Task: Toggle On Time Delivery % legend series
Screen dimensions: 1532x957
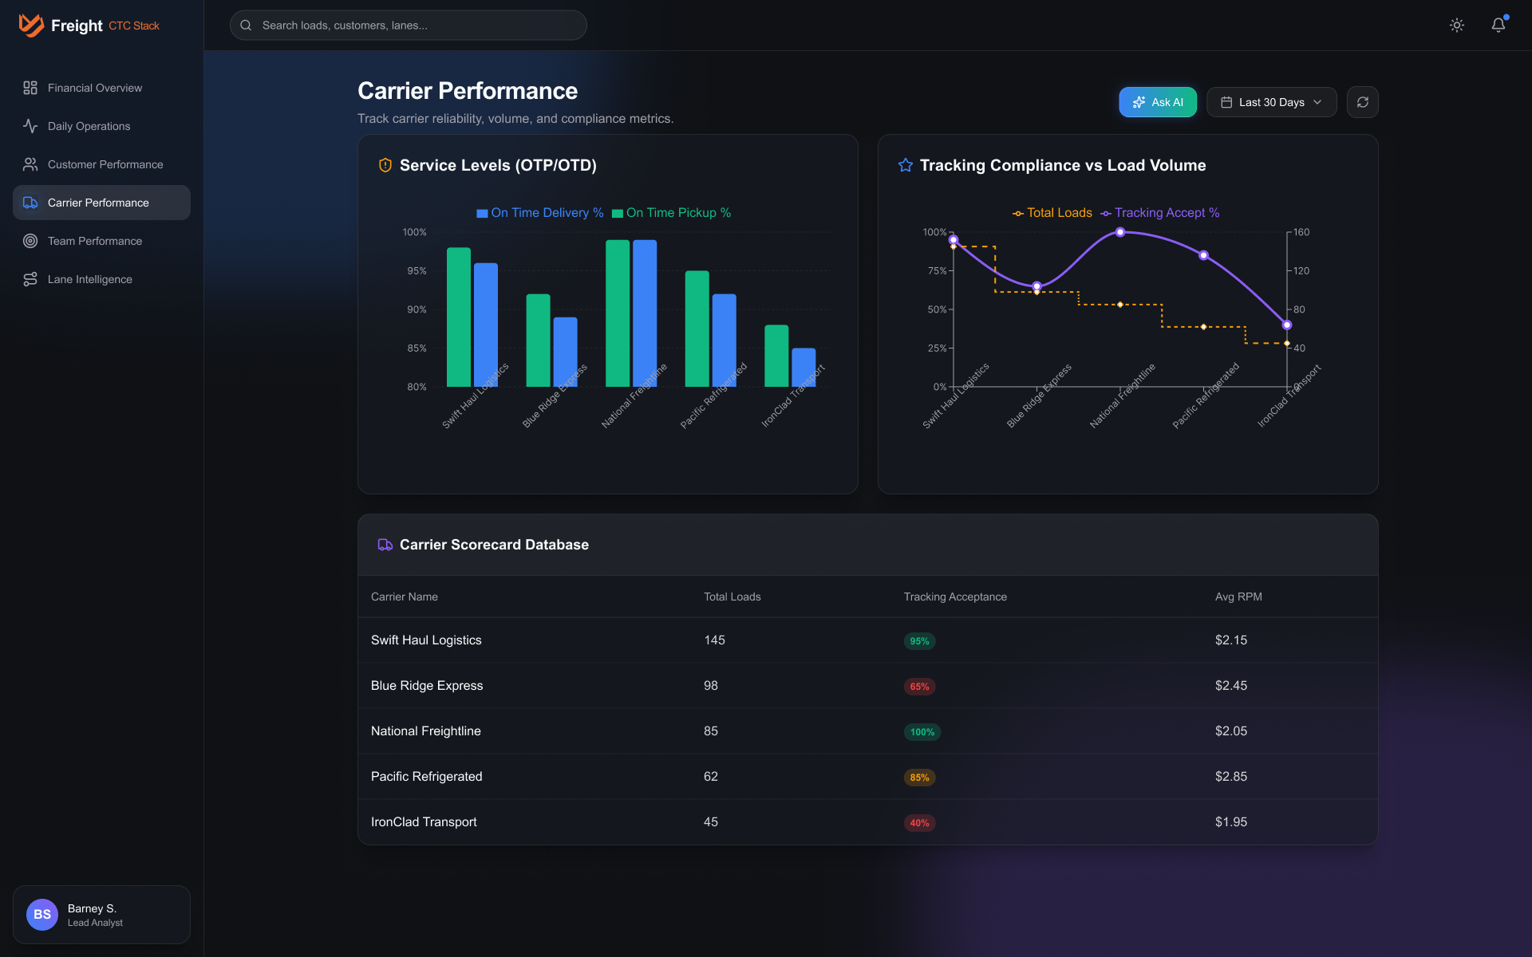Action: tap(539, 213)
